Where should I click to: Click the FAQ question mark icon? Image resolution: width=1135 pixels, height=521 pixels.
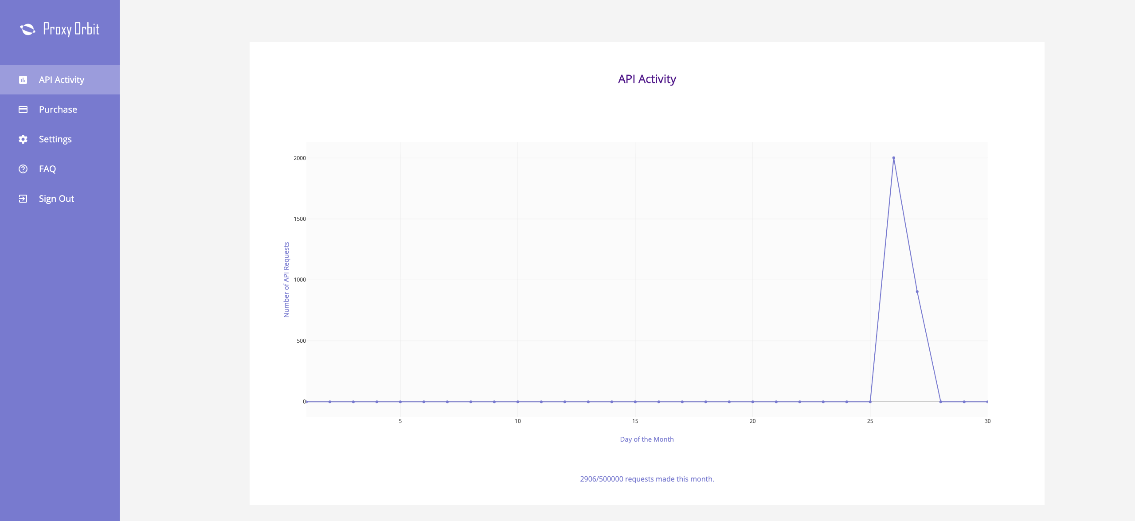point(23,169)
